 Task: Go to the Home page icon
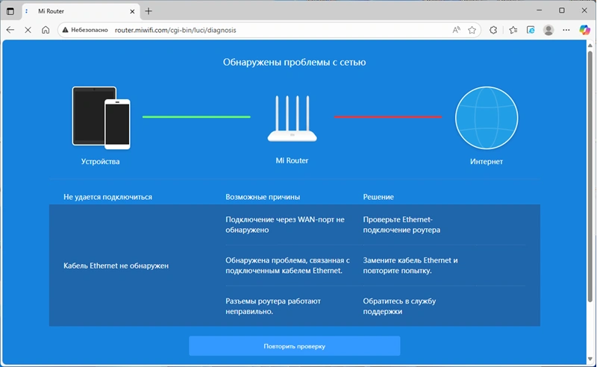click(46, 30)
